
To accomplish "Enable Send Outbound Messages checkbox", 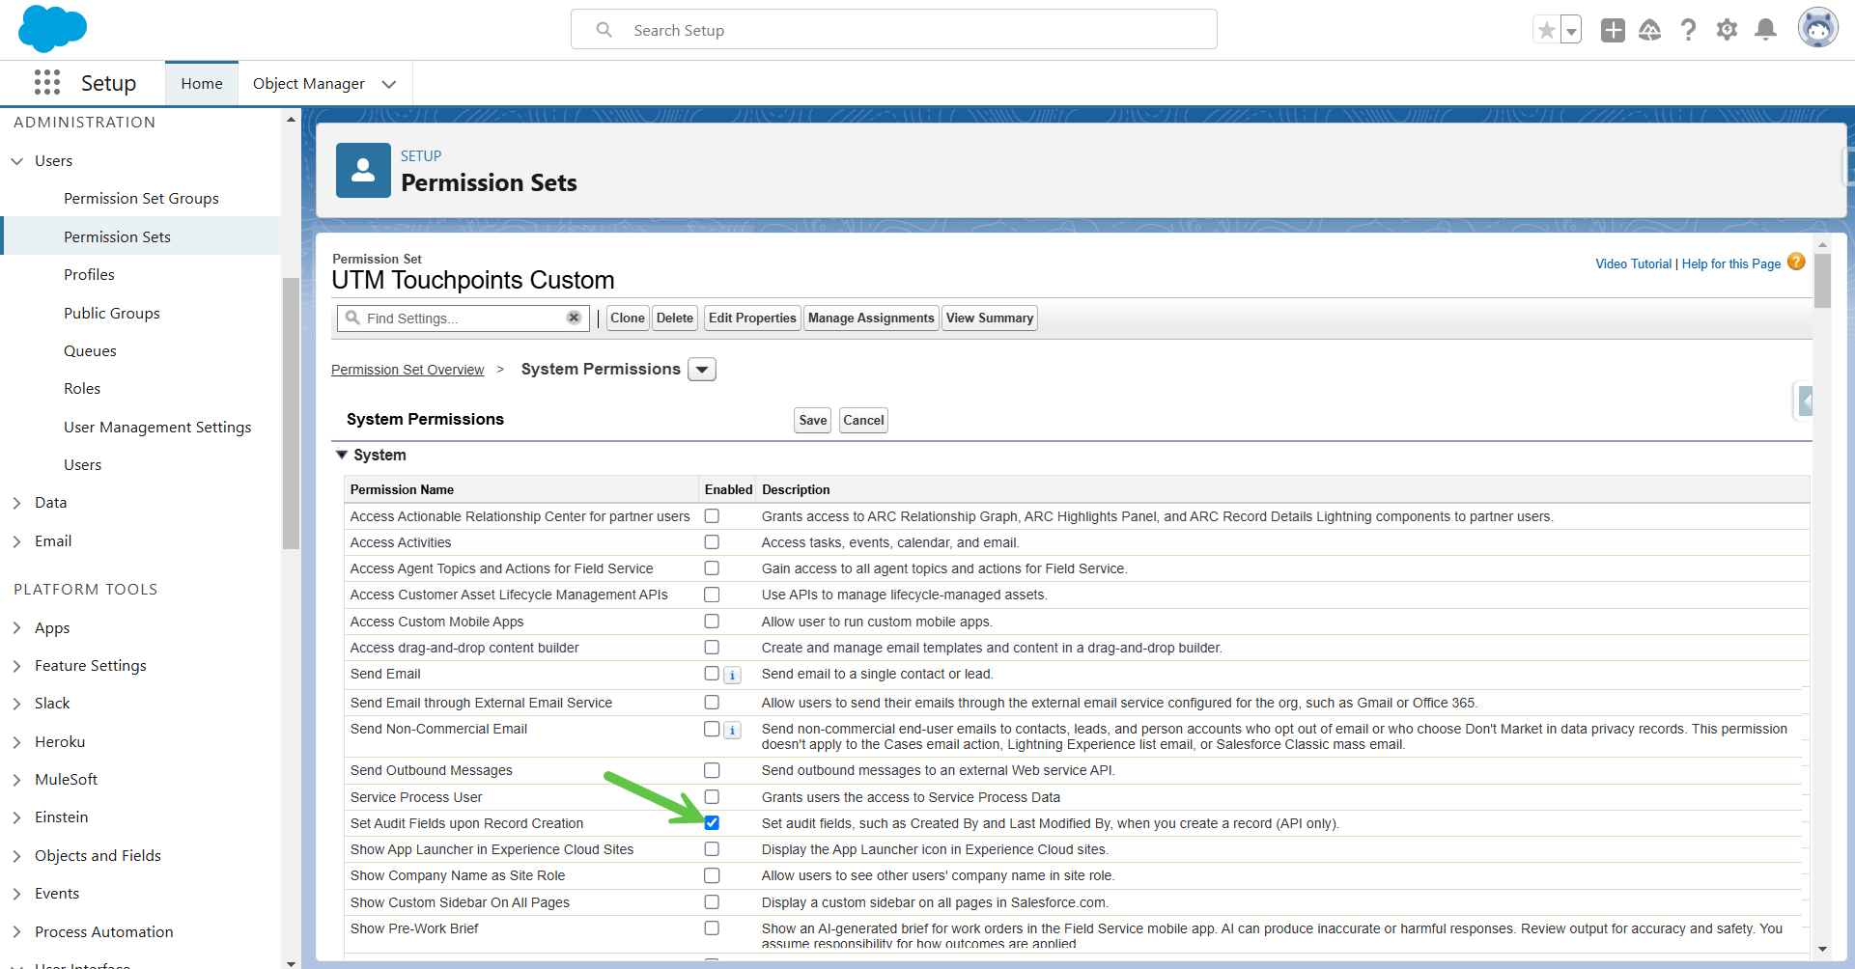I will [712, 770].
